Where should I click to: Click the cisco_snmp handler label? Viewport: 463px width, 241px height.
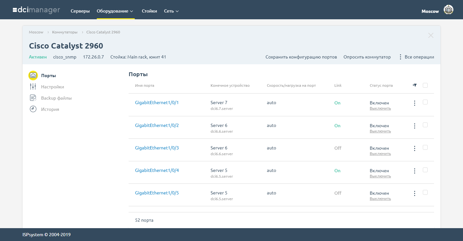(65, 57)
